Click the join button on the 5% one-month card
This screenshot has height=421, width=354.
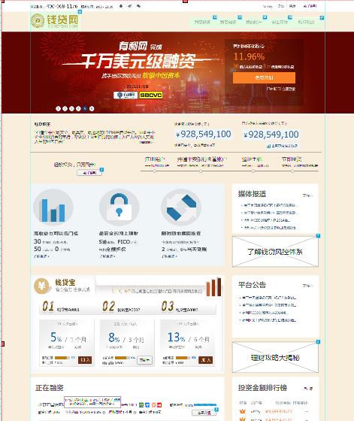[x=85, y=360]
